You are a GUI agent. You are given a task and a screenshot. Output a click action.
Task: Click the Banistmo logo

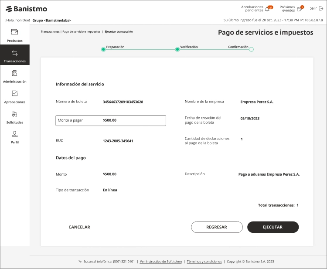click(x=26, y=9)
